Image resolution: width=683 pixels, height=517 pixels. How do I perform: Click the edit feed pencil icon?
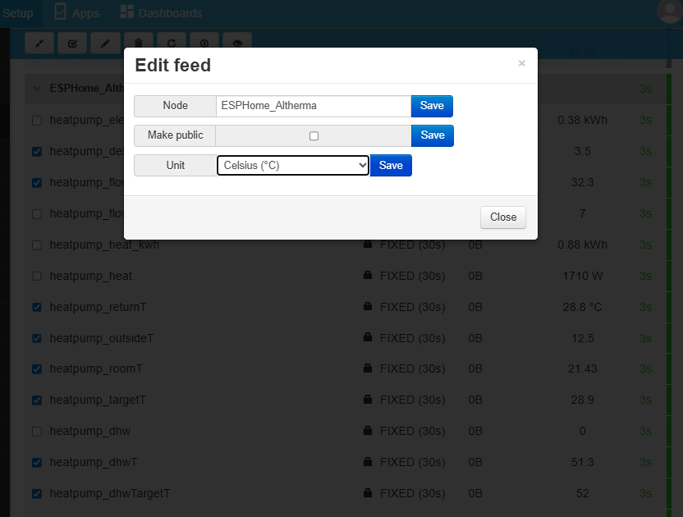click(x=105, y=43)
